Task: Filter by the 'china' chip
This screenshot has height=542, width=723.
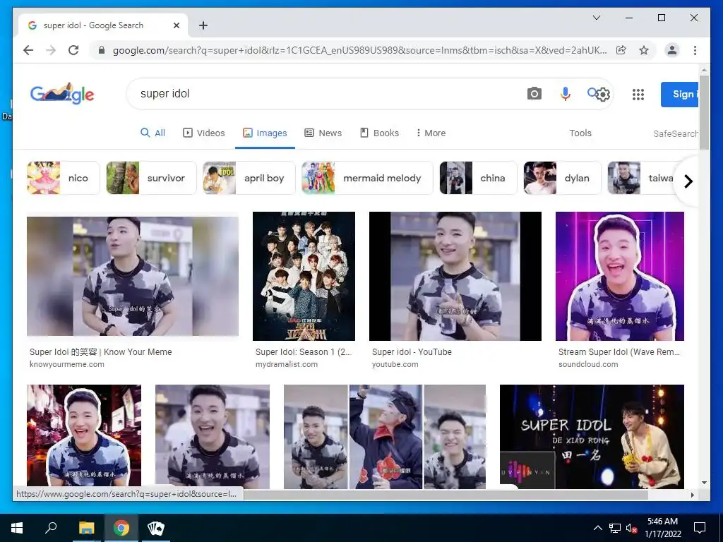Action: pos(479,178)
